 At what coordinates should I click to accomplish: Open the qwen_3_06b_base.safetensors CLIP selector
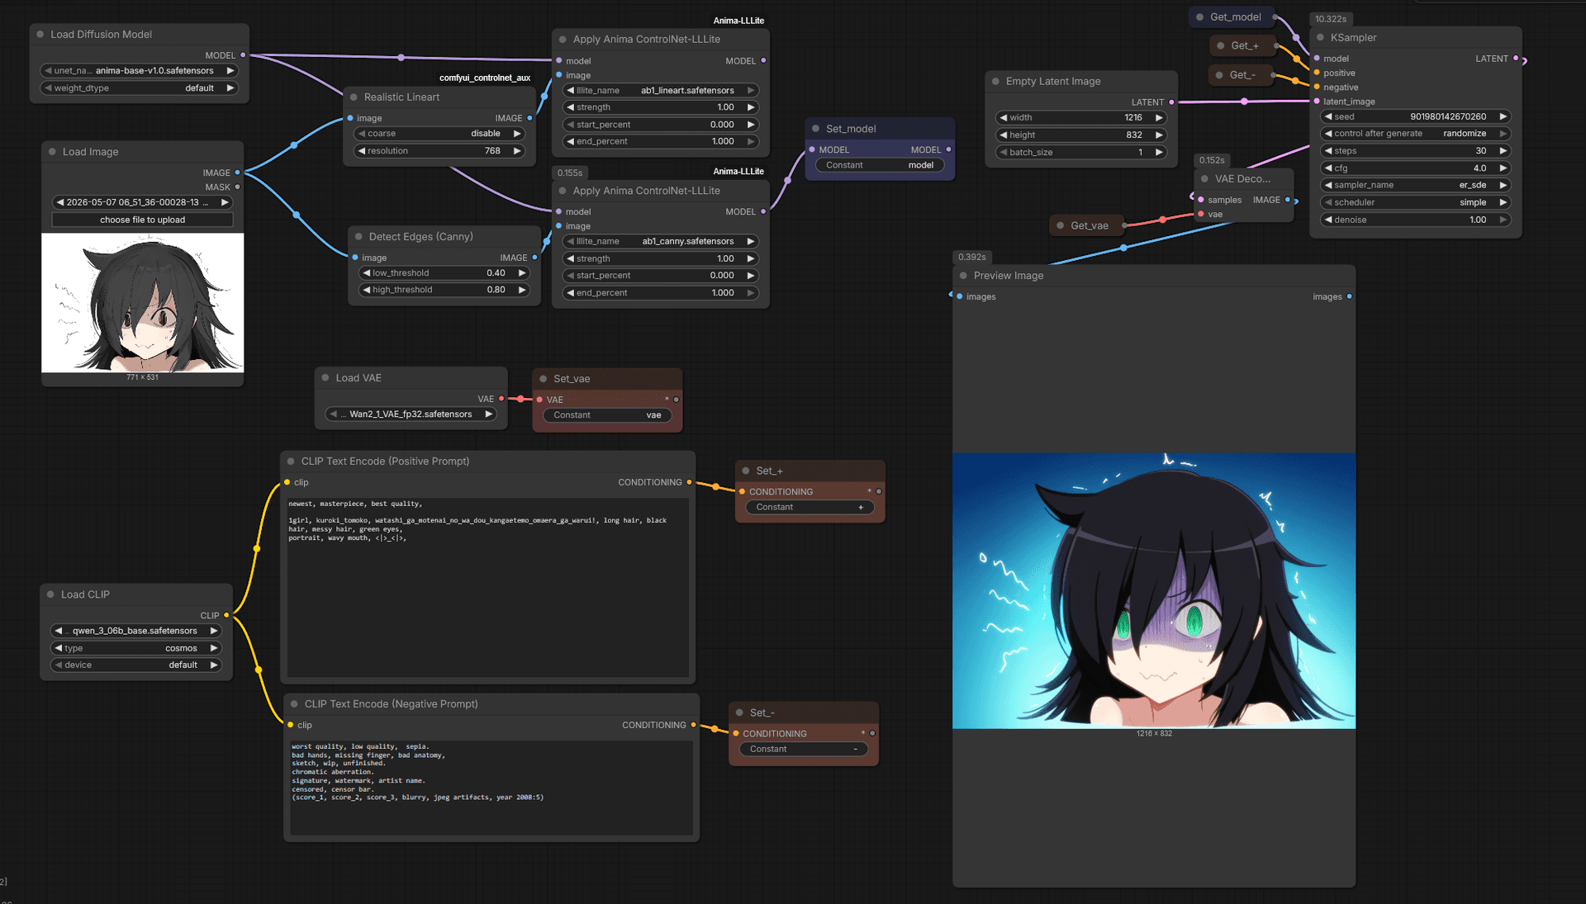click(136, 632)
